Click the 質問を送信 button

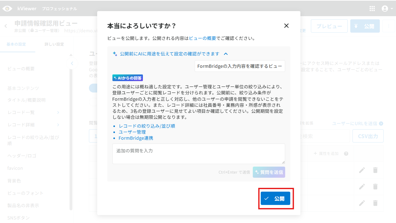click(x=269, y=172)
